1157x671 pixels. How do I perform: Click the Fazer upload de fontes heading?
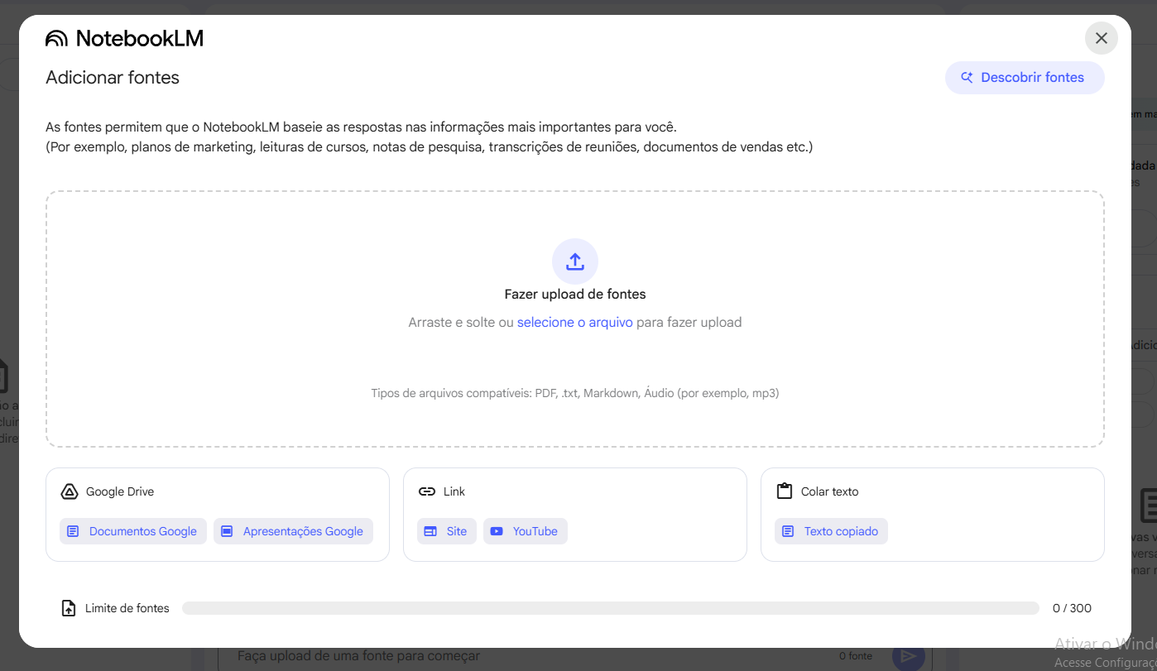(x=575, y=294)
